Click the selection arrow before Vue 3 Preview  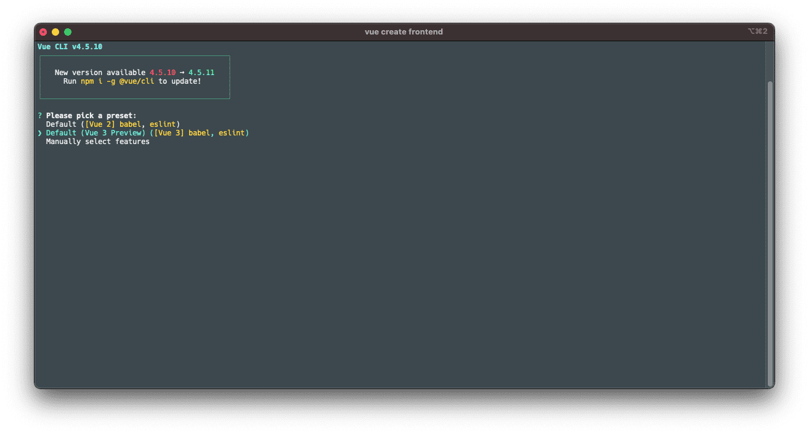(x=41, y=132)
